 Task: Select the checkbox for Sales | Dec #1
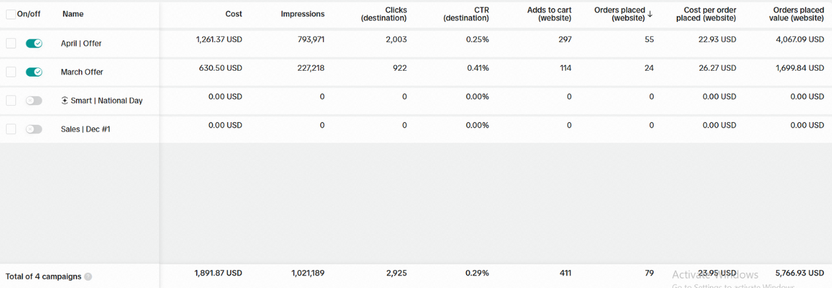pyautogui.click(x=11, y=129)
